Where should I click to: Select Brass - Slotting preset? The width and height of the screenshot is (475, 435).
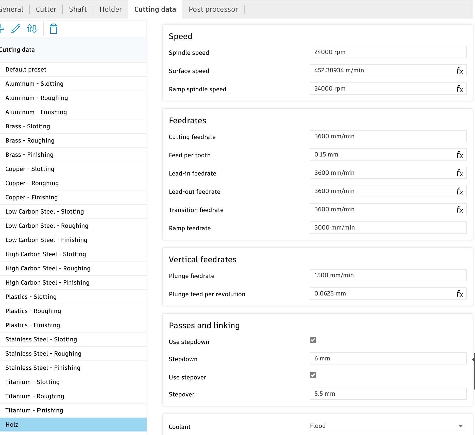tap(73, 126)
